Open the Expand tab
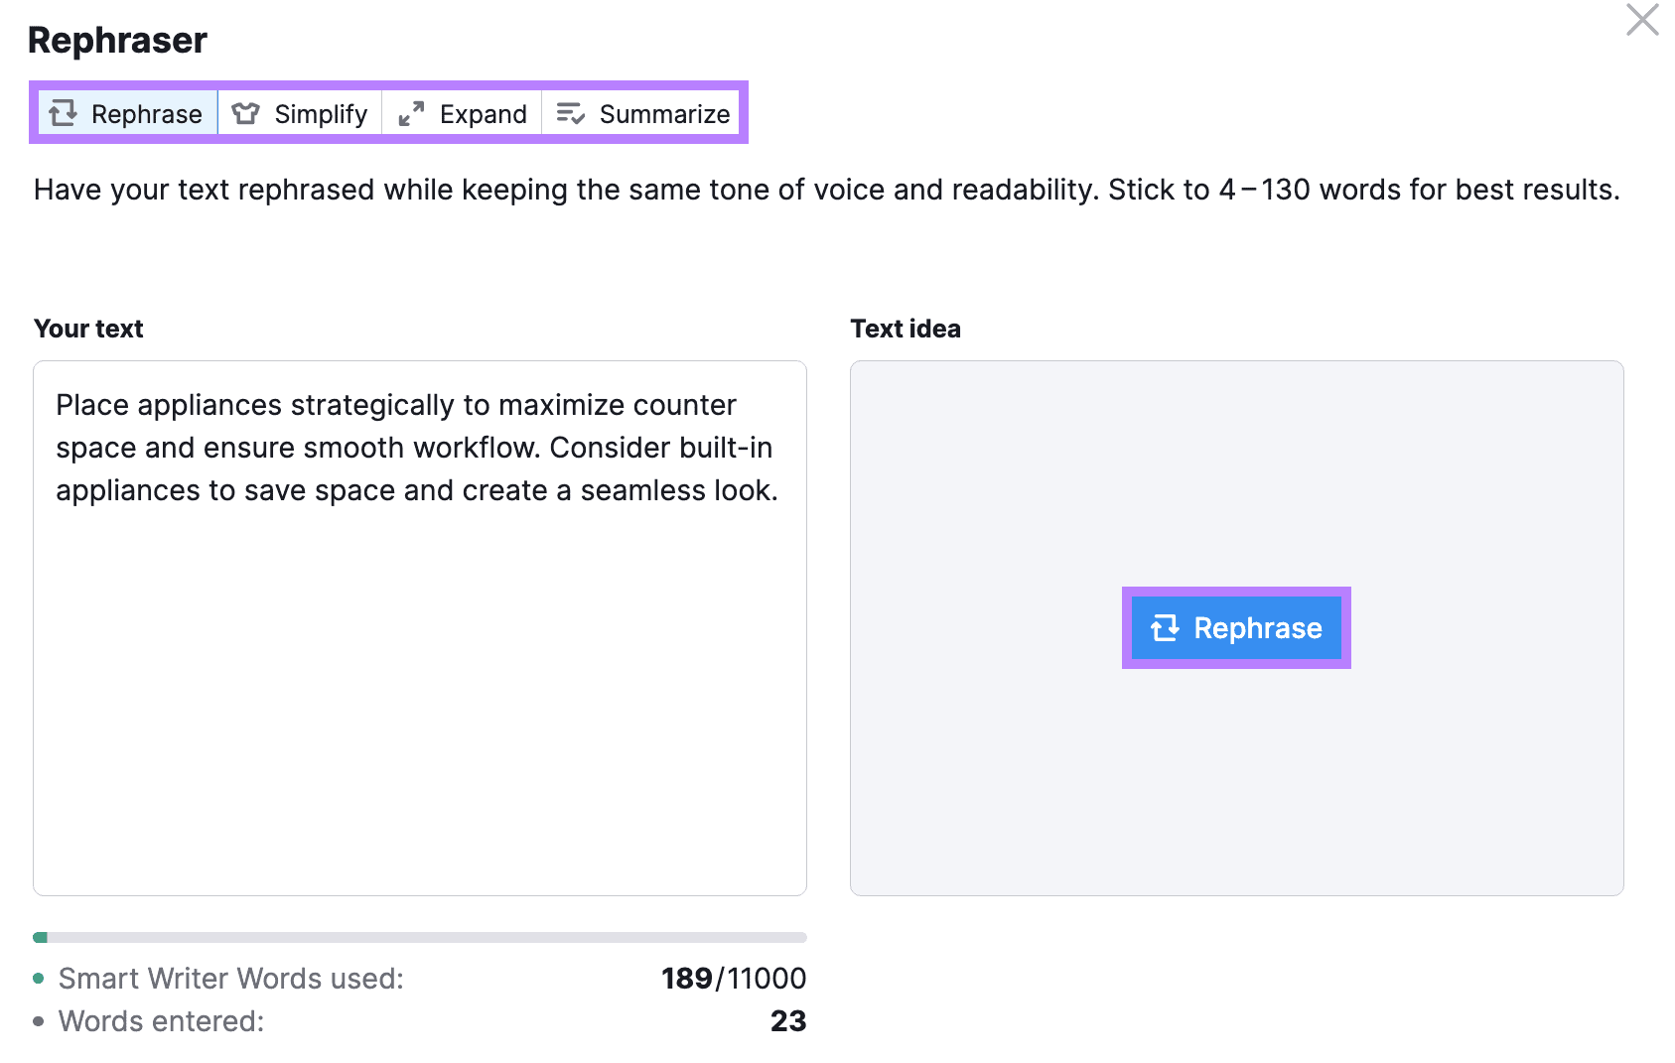1675x1063 pixels. (463, 114)
